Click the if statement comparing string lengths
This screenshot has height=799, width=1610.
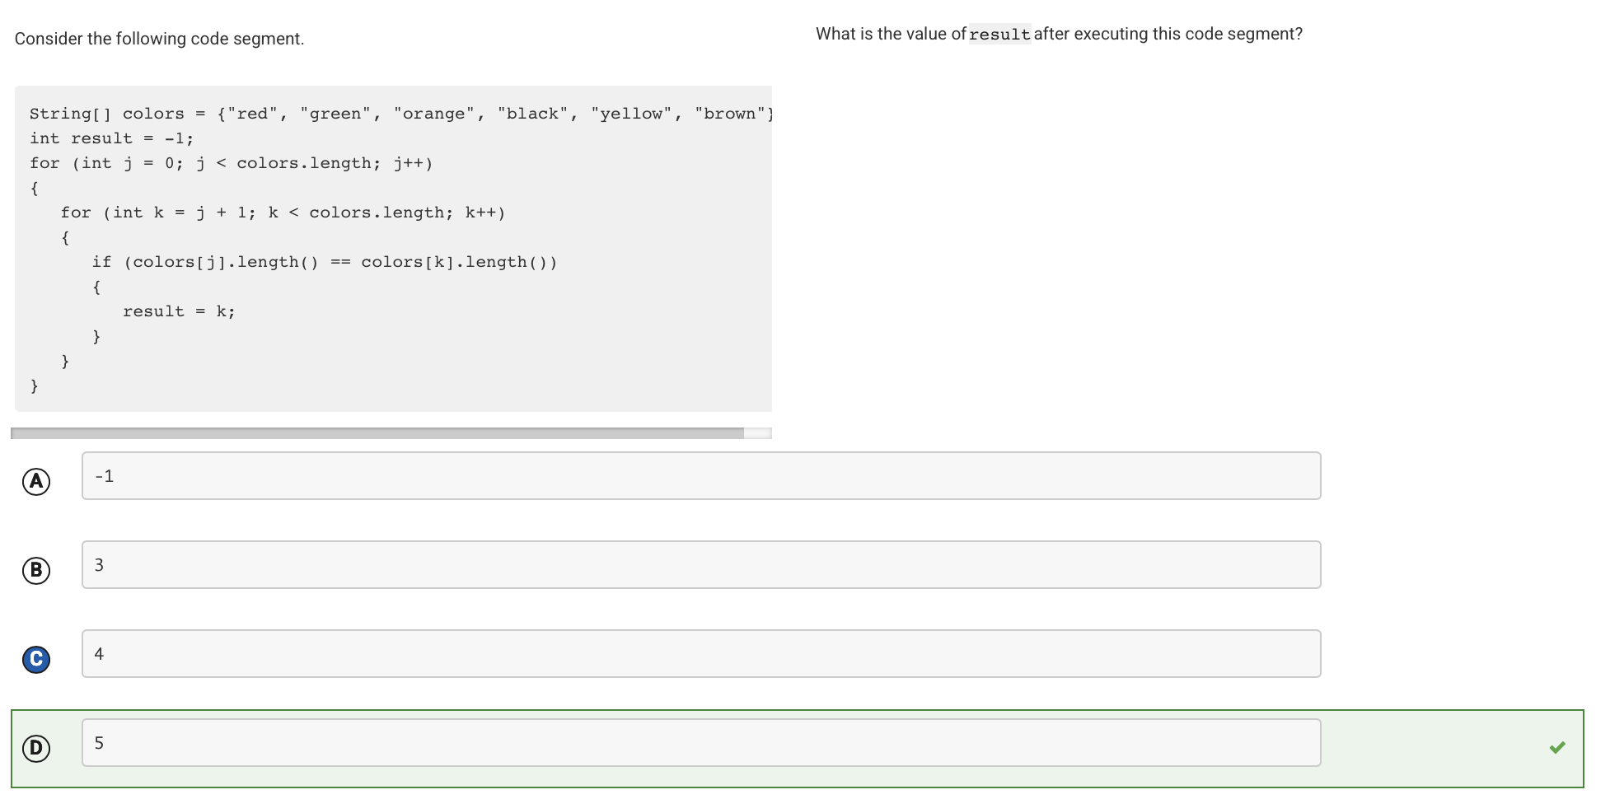(325, 261)
